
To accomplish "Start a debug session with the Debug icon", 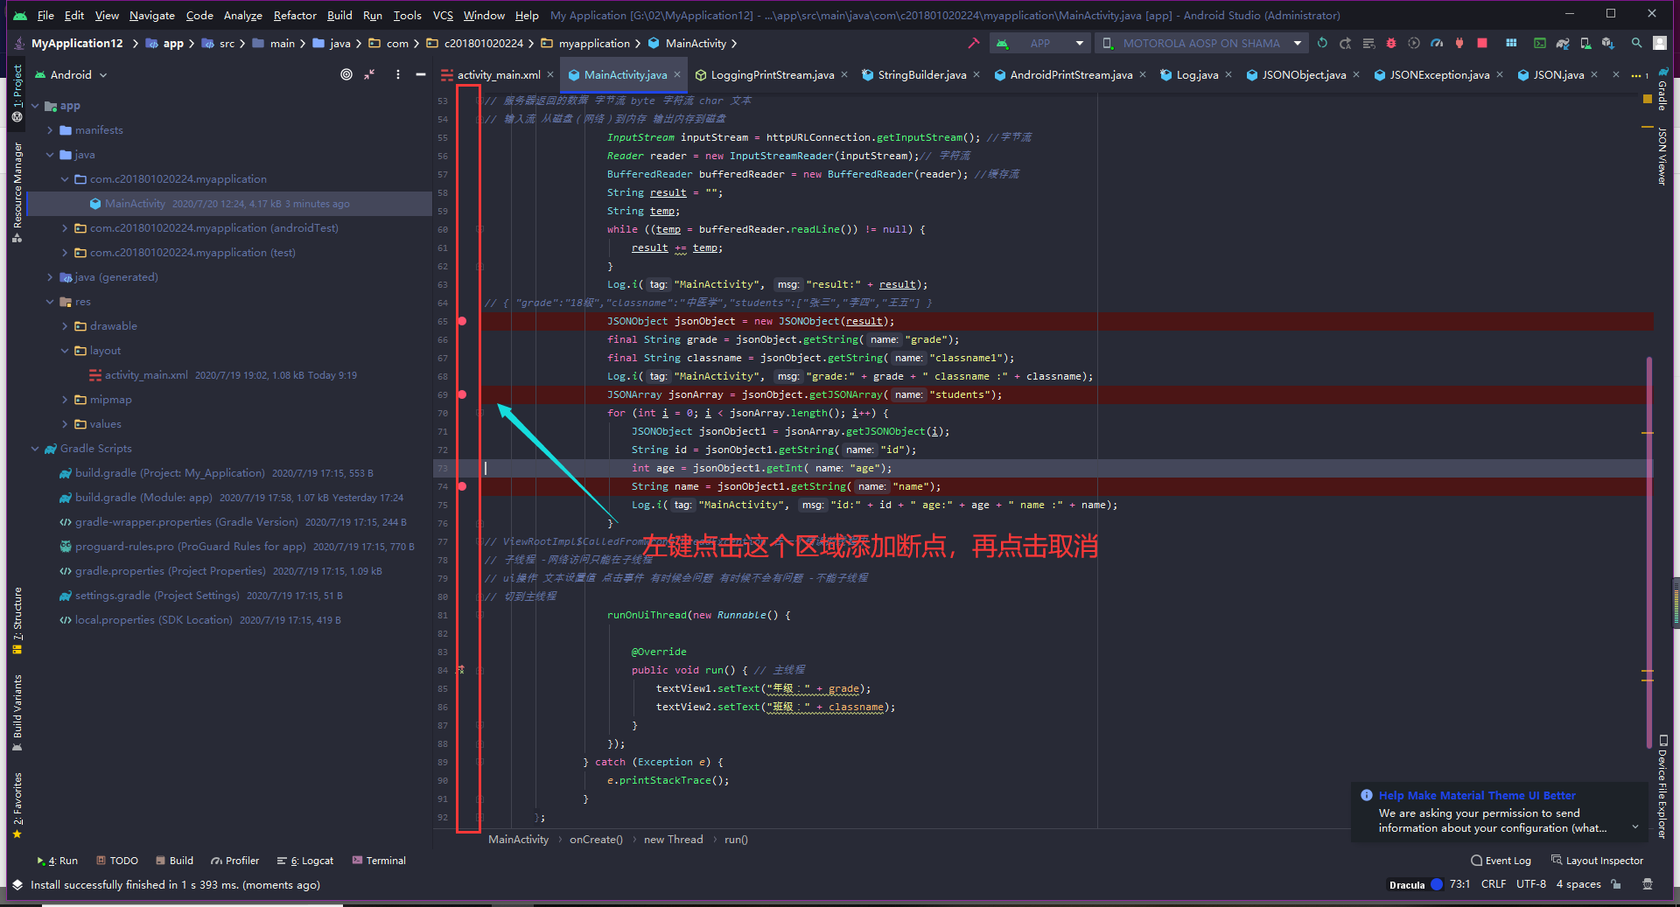I will (x=1391, y=43).
